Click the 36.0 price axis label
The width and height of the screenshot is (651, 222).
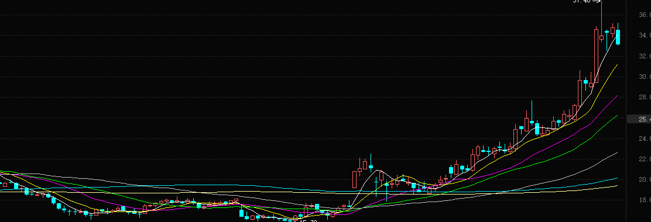pyautogui.click(x=645, y=15)
